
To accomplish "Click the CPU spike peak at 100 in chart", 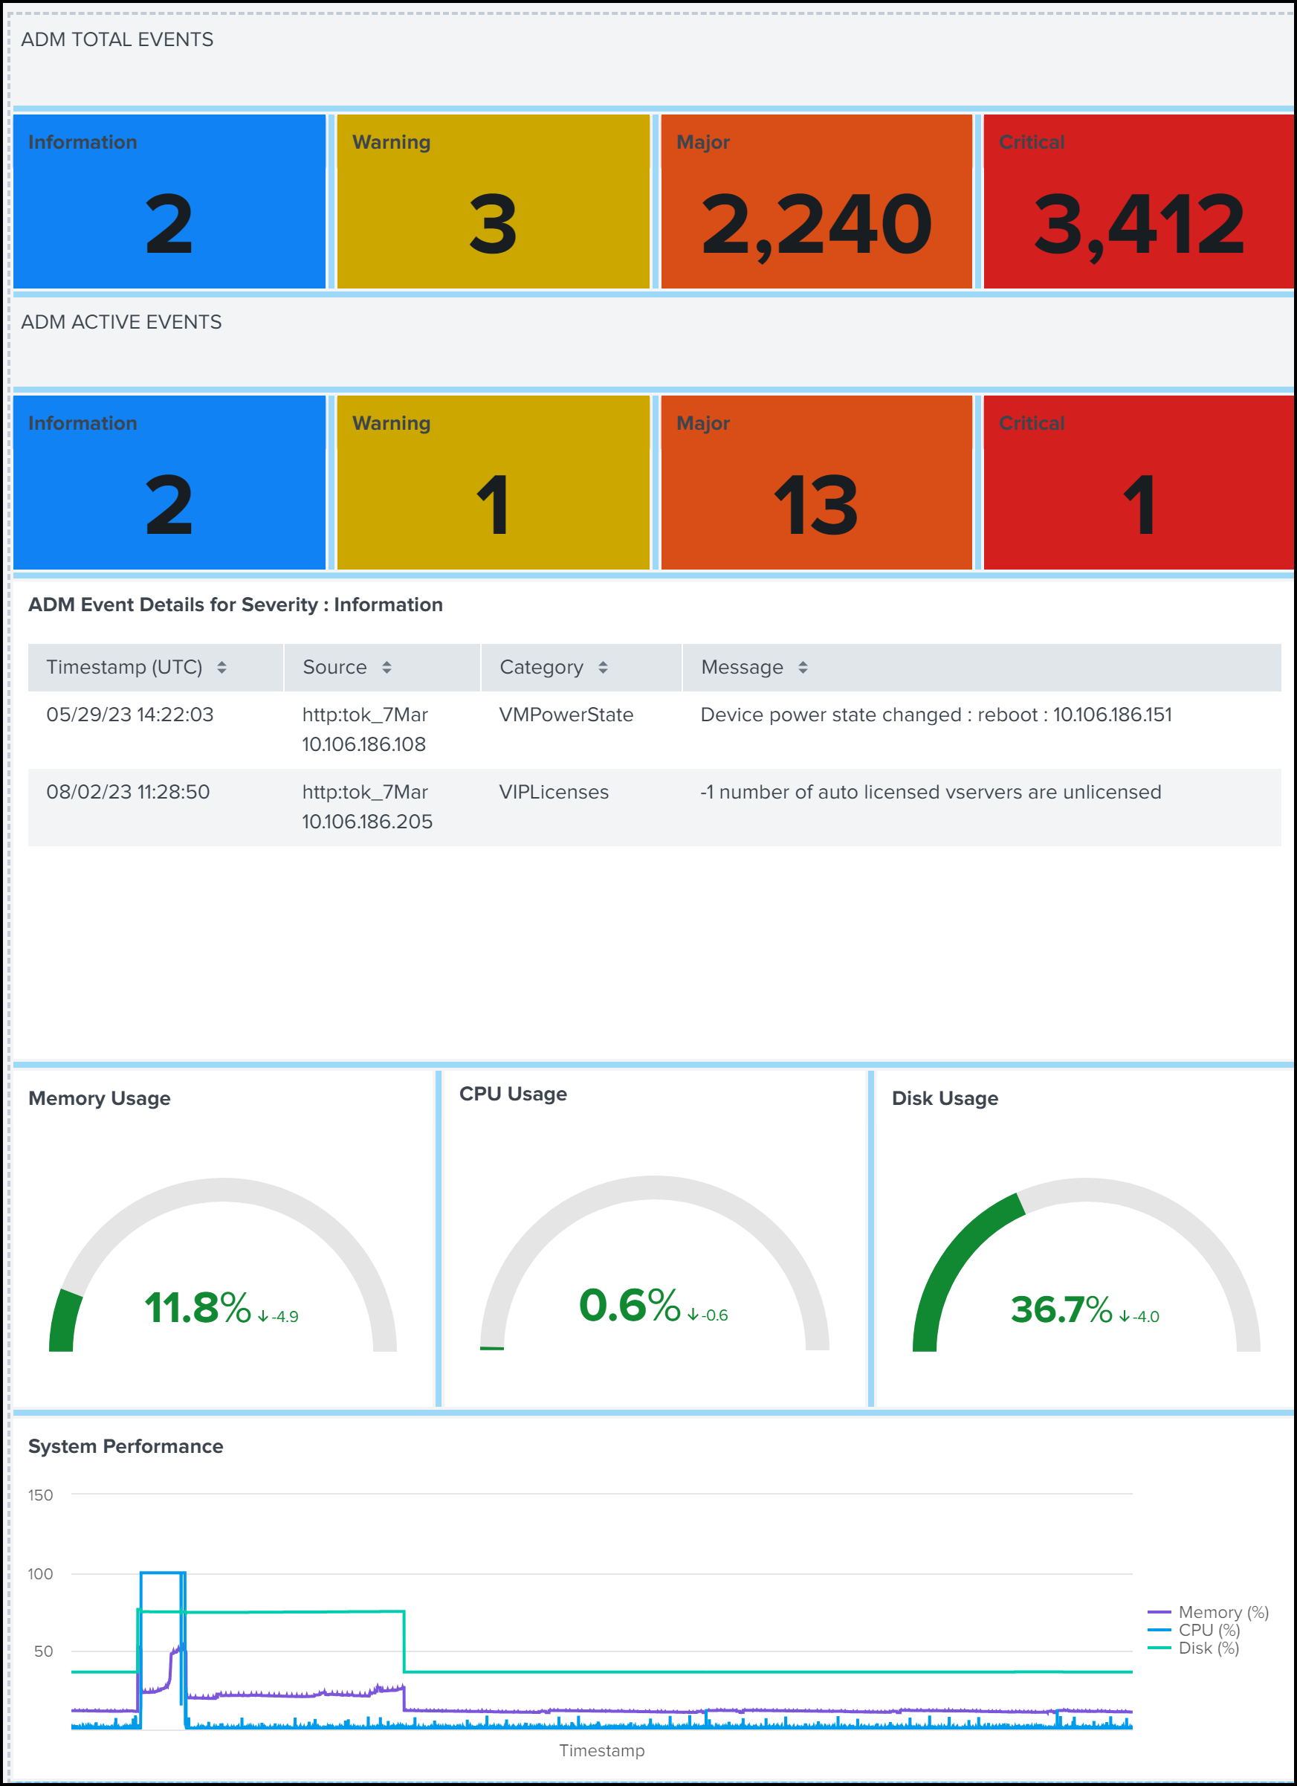I will [163, 1573].
